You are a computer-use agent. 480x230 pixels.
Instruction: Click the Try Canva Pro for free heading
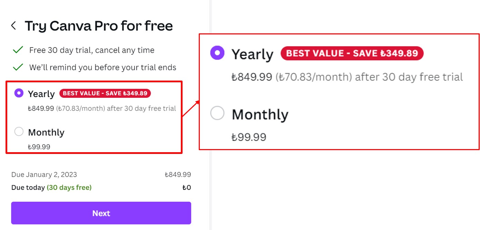pos(99,26)
